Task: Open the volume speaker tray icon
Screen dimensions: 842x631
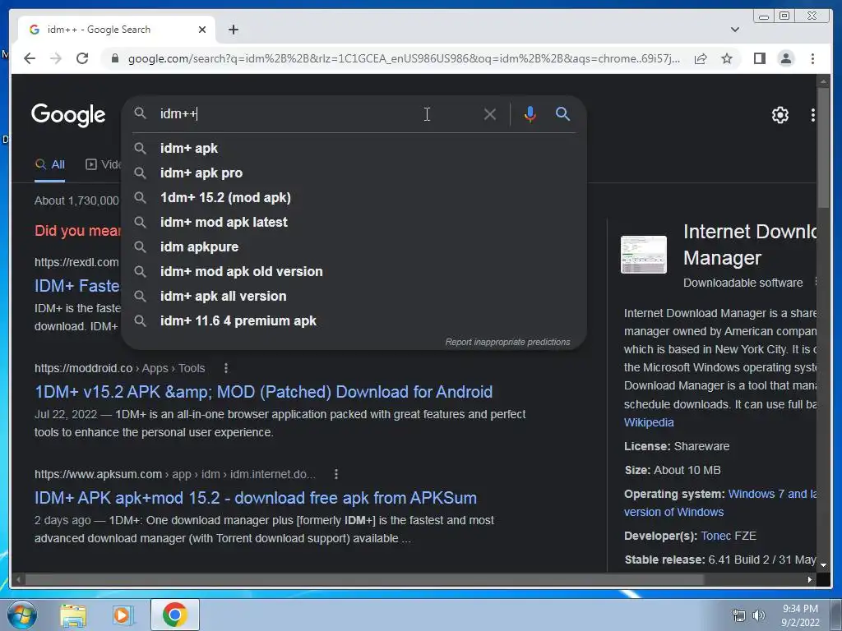Action: 759,616
